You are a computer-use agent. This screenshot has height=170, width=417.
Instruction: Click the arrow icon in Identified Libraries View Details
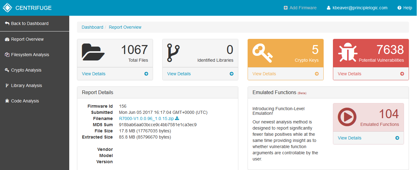click(231, 74)
